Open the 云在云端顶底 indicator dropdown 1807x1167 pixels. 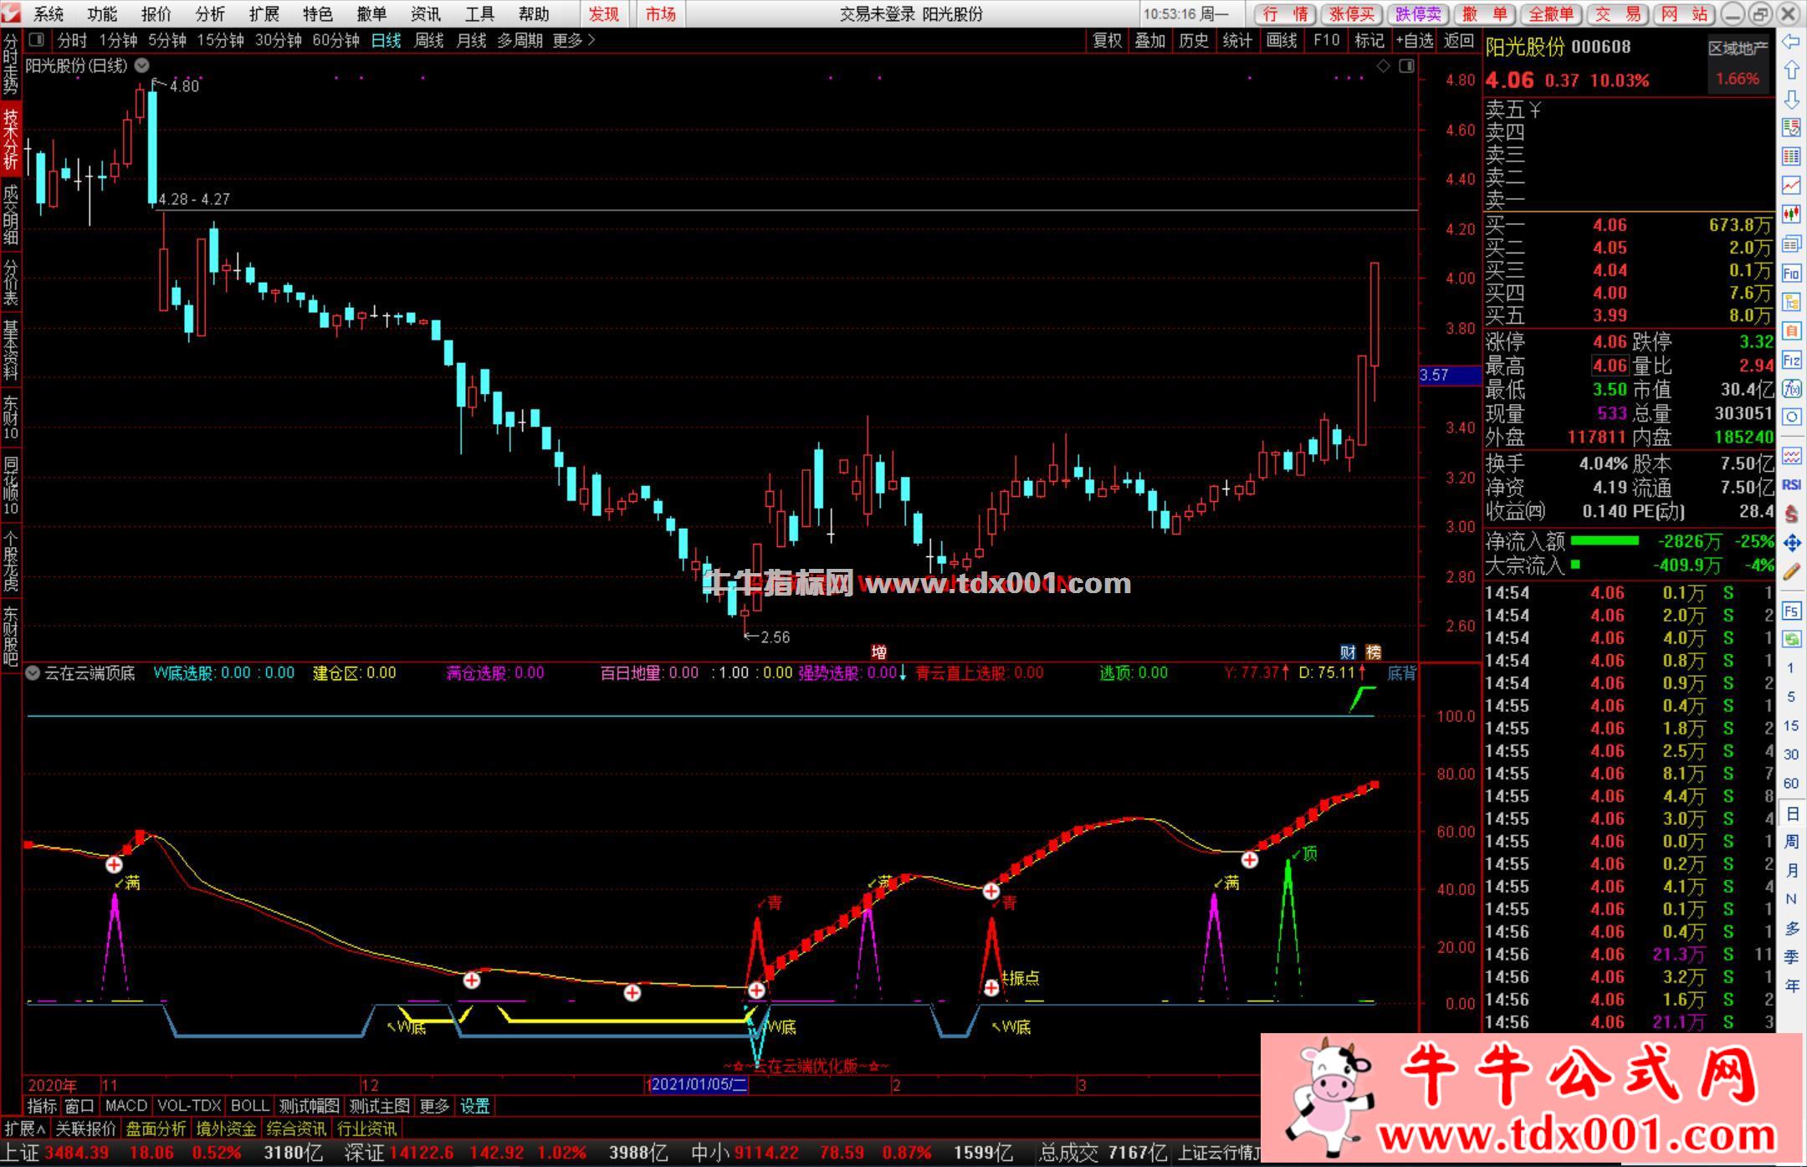click(33, 673)
